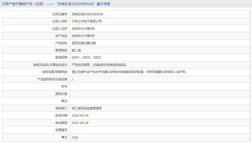Image resolution: width=252 pixels, height=143 pixels.
Task: Click the document icon beside 国产医疗器械产品 title
Action: tap(3, 4)
